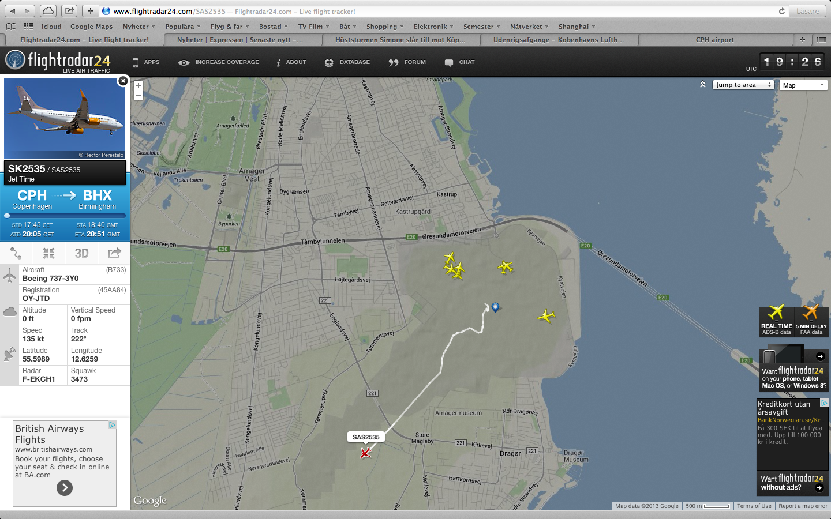Image resolution: width=831 pixels, height=519 pixels.
Task: Open the Jump to area dropdown
Action: (743, 85)
